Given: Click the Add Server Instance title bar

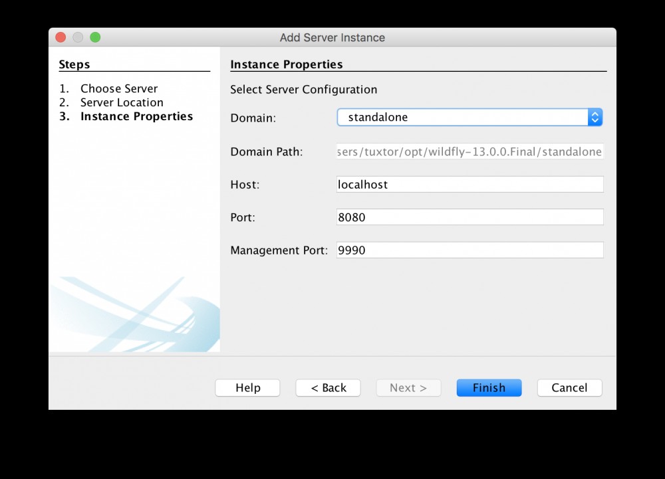Looking at the screenshot, I should [332, 38].
